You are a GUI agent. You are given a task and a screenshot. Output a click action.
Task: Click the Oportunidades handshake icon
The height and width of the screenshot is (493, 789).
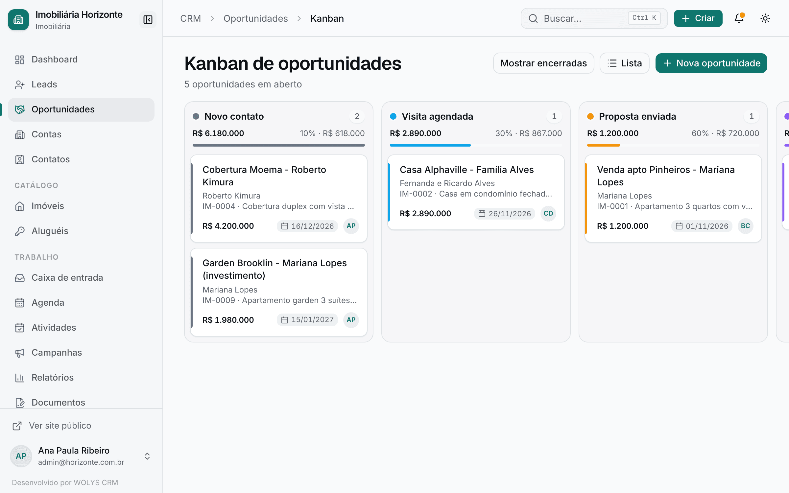[20, 109]
